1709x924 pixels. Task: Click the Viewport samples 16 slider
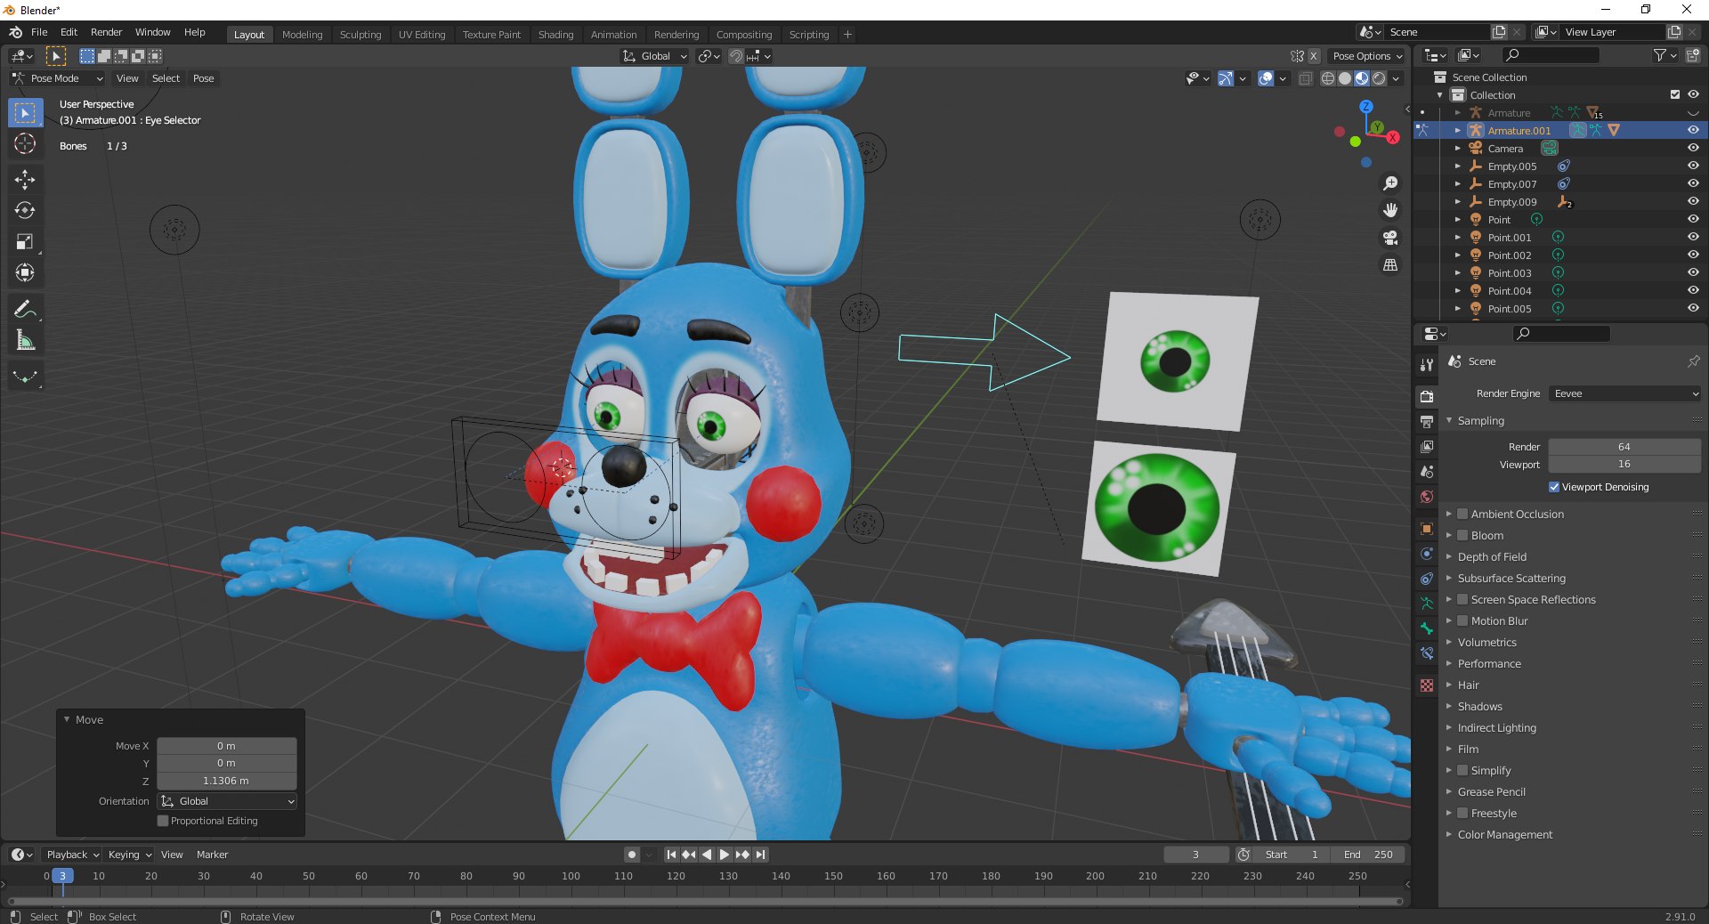pyautogui.click(x=1624, y=464)
